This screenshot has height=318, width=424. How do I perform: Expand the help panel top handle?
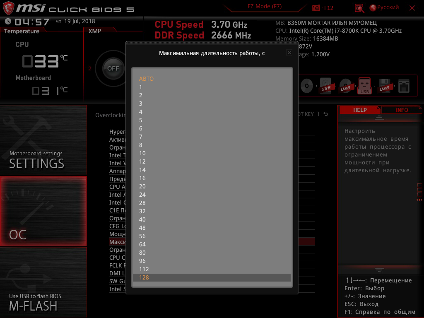click(x=379, y=117)
